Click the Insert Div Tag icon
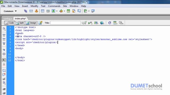 (48, 11)
